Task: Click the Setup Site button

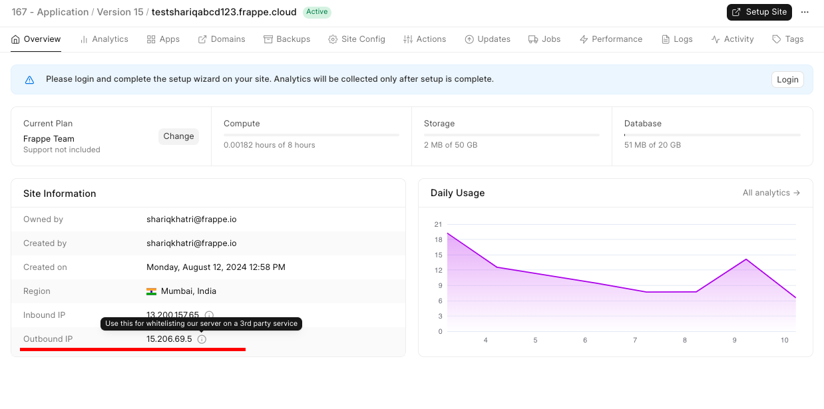Action: [759, 12]
